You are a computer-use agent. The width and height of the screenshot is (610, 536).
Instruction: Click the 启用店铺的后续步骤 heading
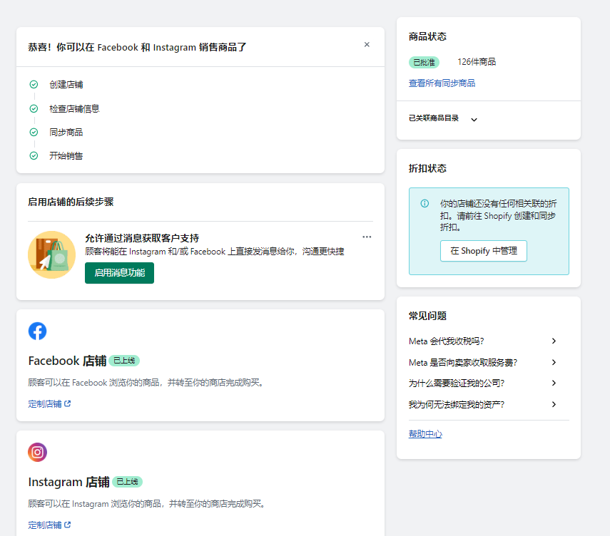click(x=71, y=202)
